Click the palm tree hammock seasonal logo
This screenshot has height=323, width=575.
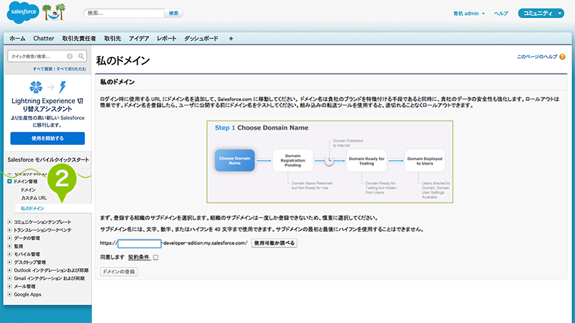[54, 12]
